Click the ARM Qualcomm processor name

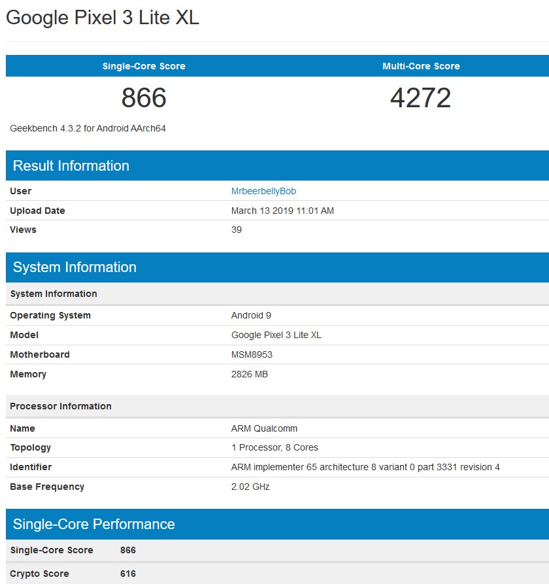click(264, 428)
